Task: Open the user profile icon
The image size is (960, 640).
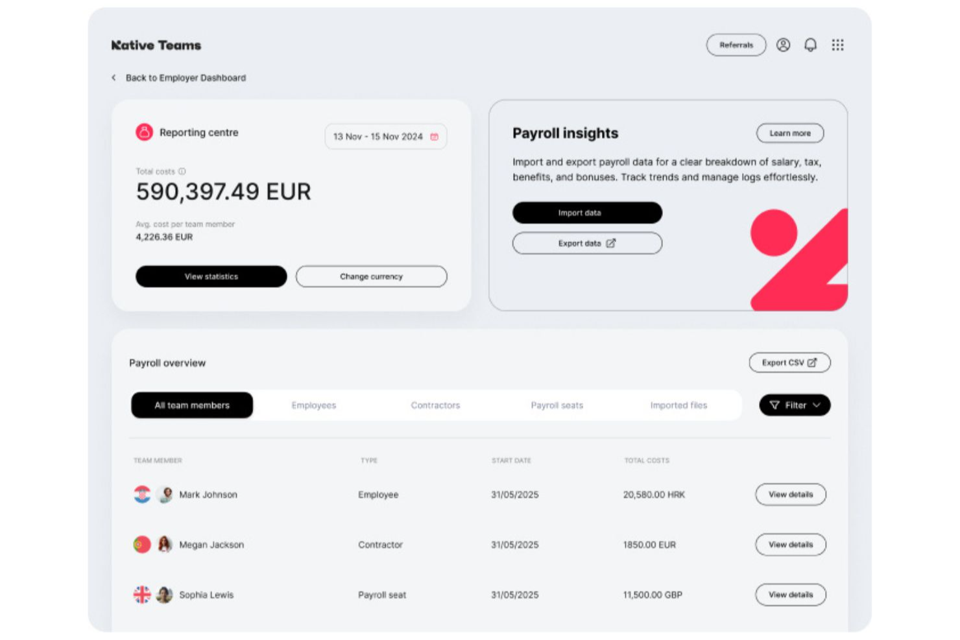Action: [784, 45]
